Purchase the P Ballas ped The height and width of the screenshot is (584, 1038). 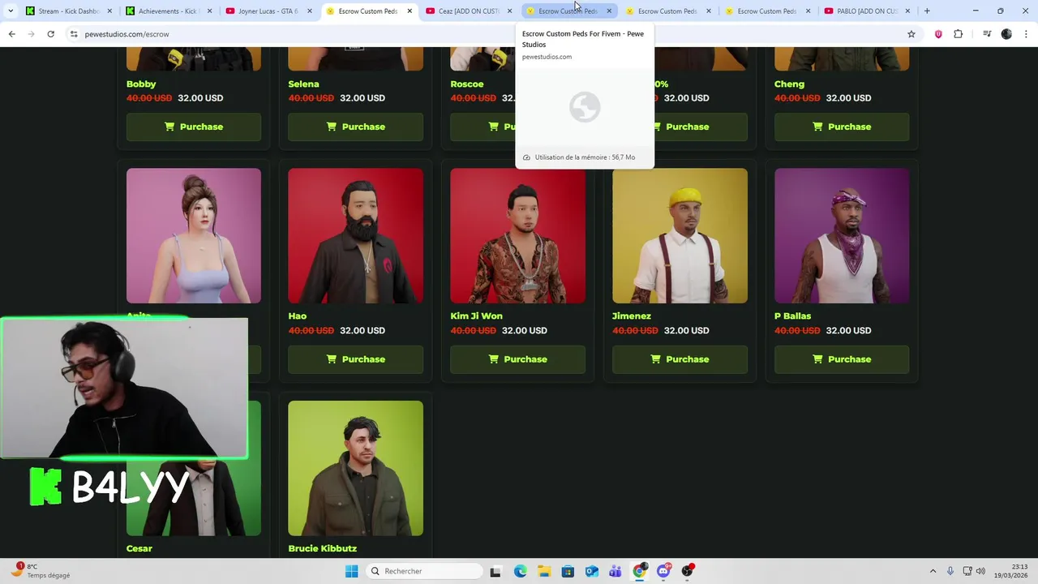[x=842, y=359]
